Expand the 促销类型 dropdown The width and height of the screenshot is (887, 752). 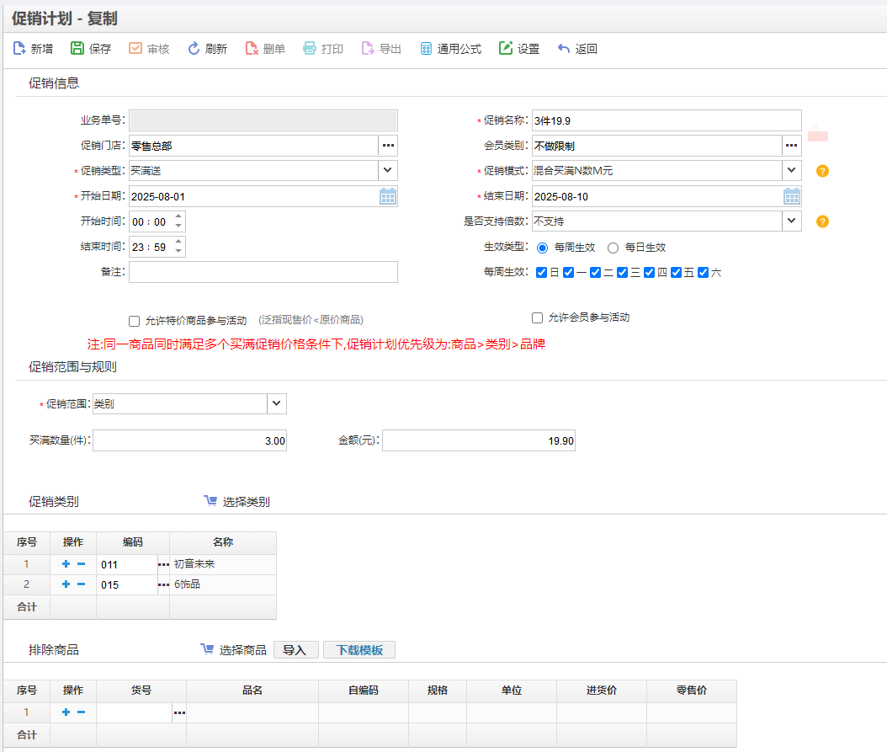tap(387, 170)
